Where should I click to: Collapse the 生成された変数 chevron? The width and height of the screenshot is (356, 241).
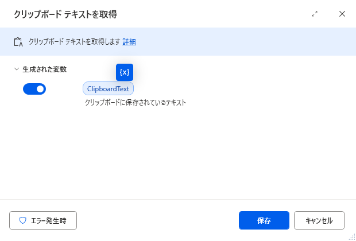(x=16, y=69)
